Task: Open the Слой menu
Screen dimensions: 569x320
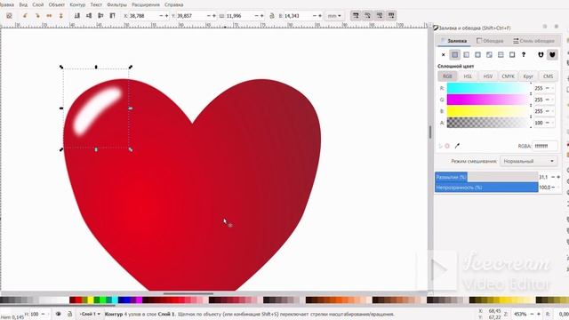Action: 38,4
